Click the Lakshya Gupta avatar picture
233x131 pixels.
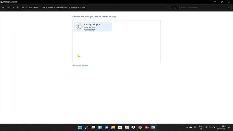(x=79, y=27)
